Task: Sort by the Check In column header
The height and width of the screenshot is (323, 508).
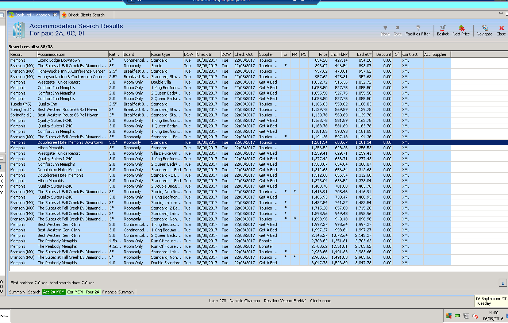Action: (208, 54)
